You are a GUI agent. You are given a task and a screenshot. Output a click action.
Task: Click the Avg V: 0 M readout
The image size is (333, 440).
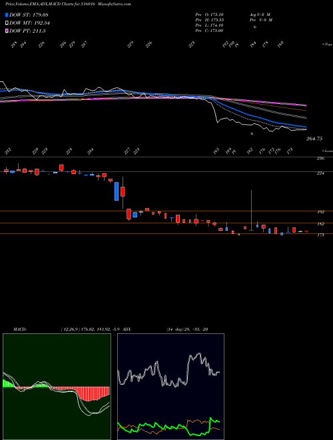click(x=260, y=15)
